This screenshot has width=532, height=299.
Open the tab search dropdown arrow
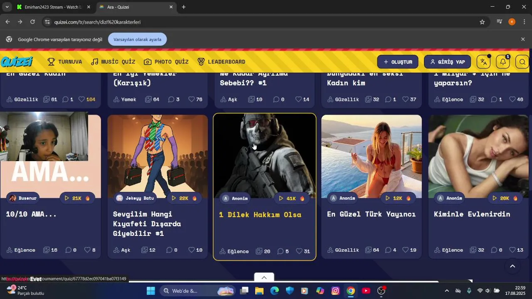(x=7, y=7)
